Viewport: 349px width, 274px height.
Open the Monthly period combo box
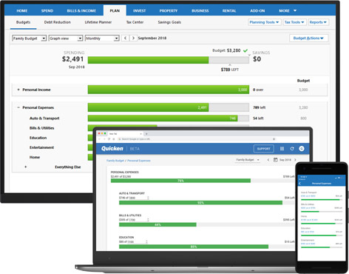pyautogui.click(x=102, y=39)
